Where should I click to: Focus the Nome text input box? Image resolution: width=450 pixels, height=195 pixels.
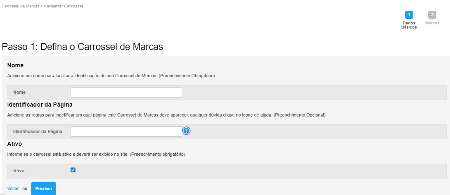pos(126,92)
